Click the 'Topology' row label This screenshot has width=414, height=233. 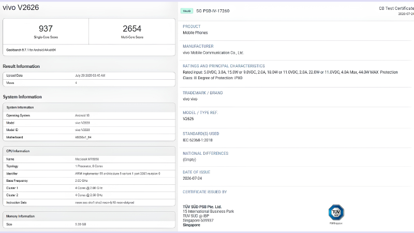coord(12,166)
